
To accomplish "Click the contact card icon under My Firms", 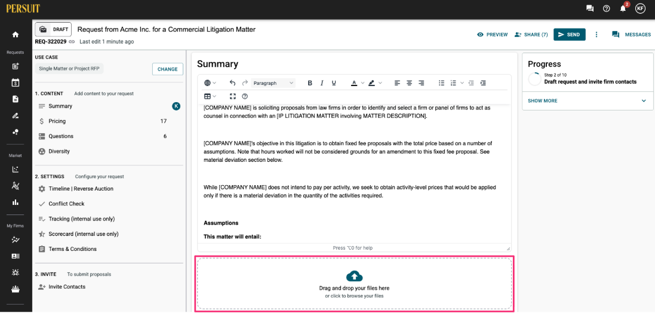I will 16,256.
